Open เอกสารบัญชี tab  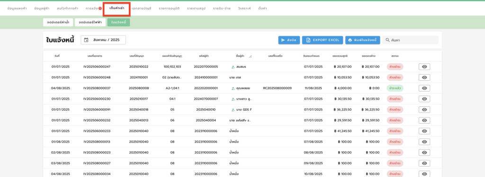[141, 8]
